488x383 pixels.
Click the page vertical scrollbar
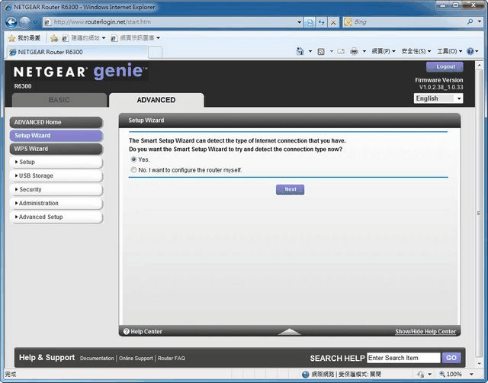[x=479, y=213]
